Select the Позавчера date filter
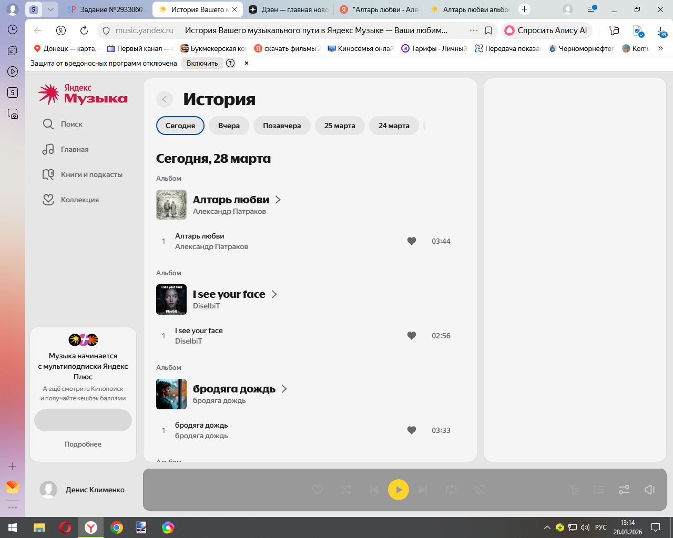The width and height of the screenshot is (673, 538). tap(282, 126)
